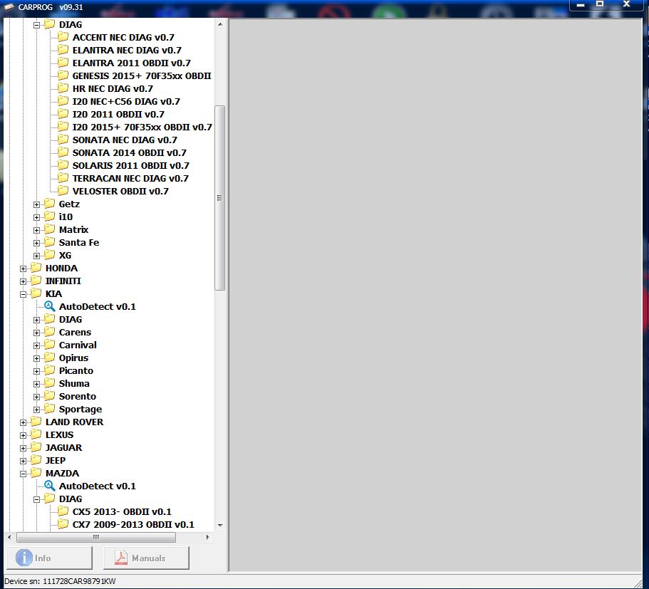This screenshot has height=589, width=649.
Task: Click the CARPROG title bar app icon
Action: point(9,7)
